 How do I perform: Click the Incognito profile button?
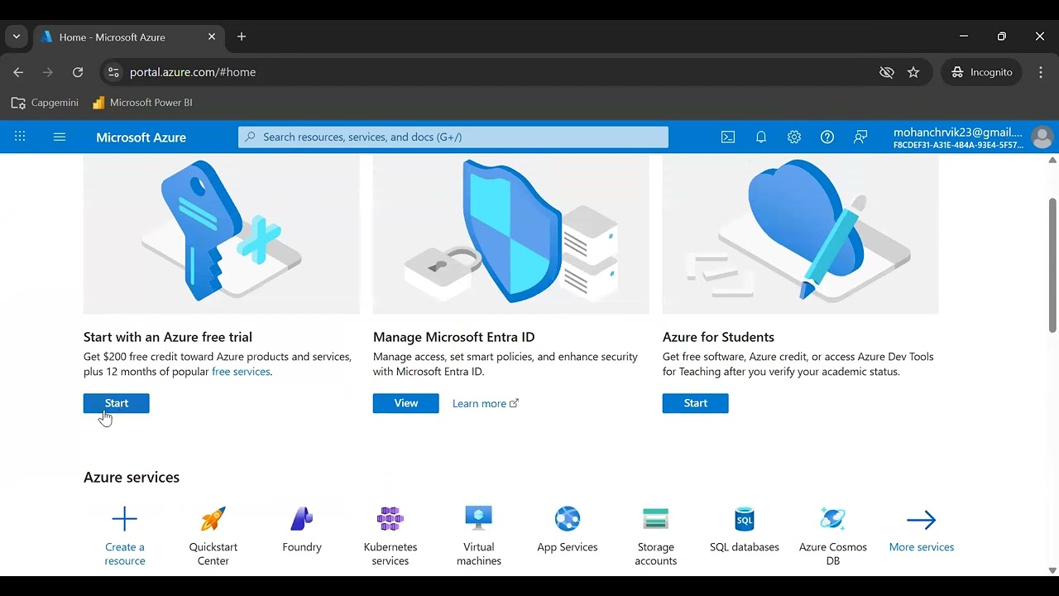[982, 72]
